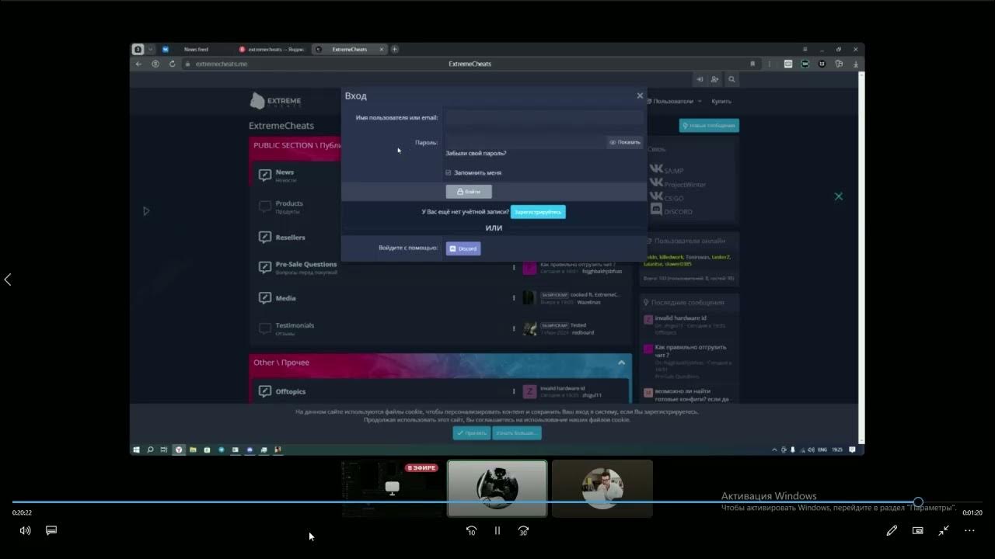Click the password input field
The image size is (995, 559).
point(525,142)
